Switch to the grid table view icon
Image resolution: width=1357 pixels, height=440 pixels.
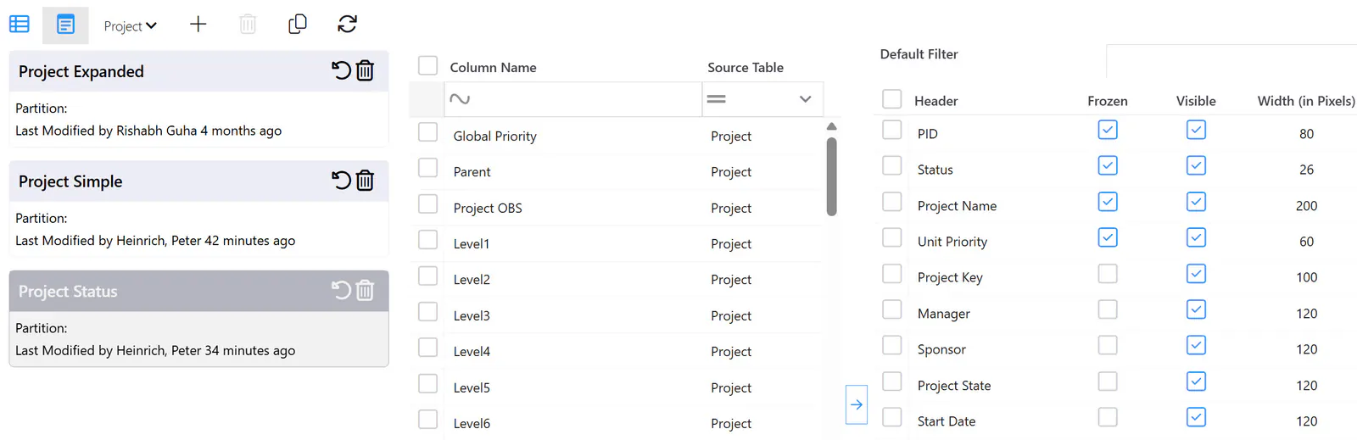[x=20, y=24]
